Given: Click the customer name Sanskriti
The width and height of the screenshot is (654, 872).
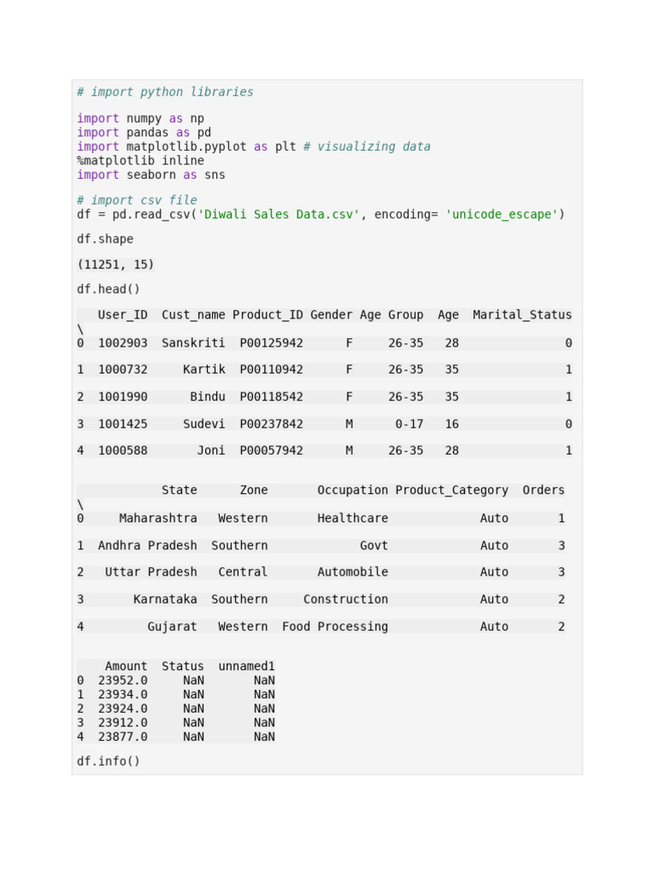Looking at the screenshot, I should tap(193, 343).
